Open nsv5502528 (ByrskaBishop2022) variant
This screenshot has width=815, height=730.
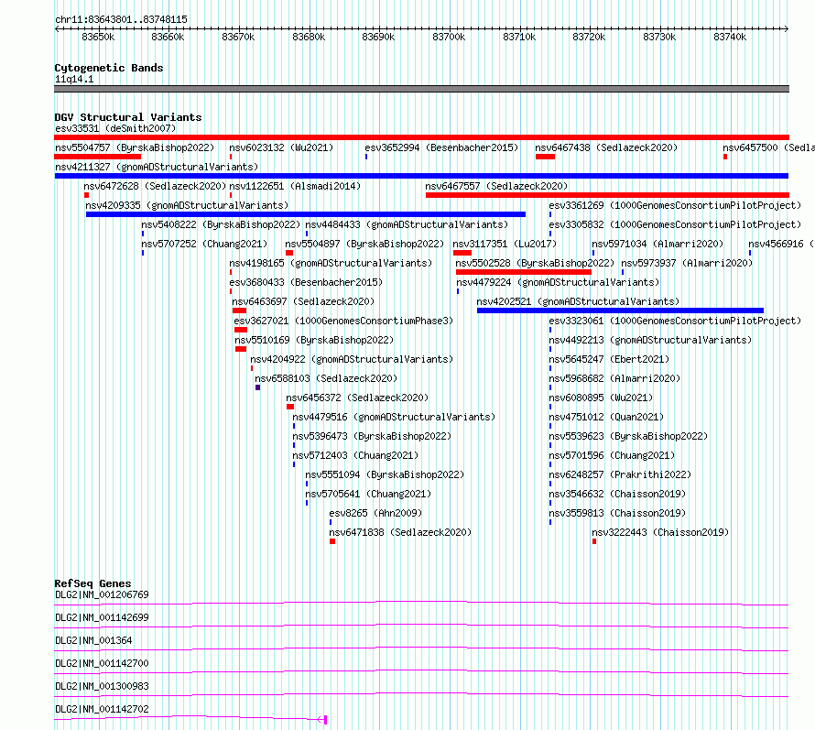[x=535, y=263]
